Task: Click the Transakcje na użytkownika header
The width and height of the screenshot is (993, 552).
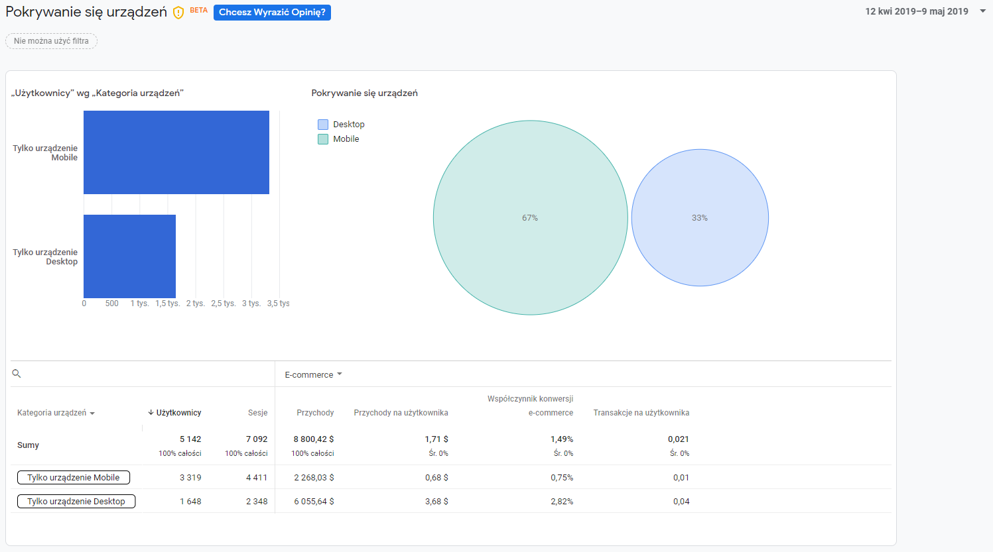Action: 641,413
